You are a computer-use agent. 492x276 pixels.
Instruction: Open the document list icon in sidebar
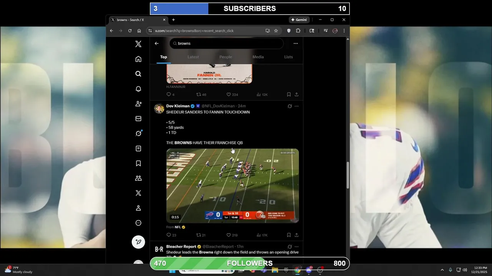click(138, 148)
